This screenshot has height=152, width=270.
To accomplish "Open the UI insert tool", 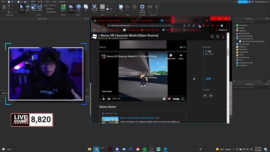I will pyautogui.click(x=86, y=8).
